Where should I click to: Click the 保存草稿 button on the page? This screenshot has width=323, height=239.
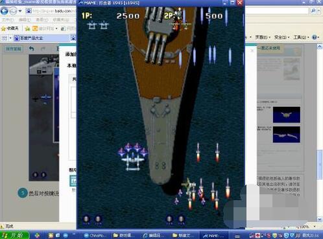(x=13, y=49)
